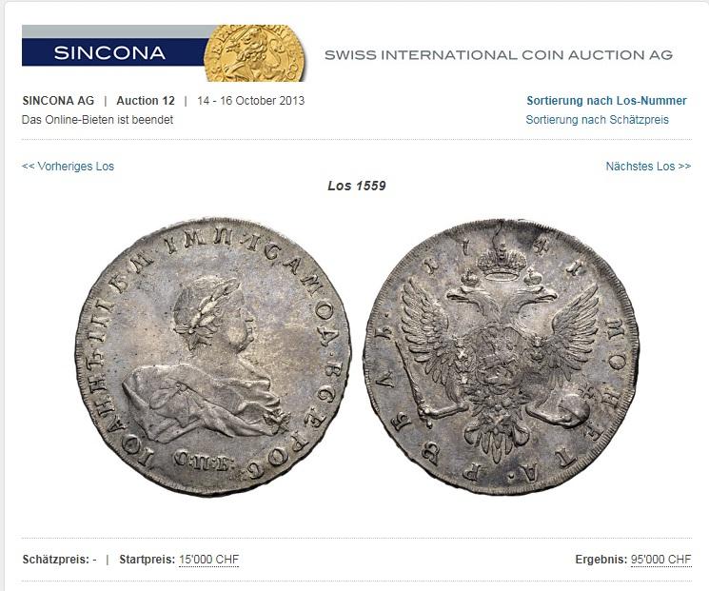Open the coin obverse portrait image
This screenshot has height=591, width=709.
point(212,357)
